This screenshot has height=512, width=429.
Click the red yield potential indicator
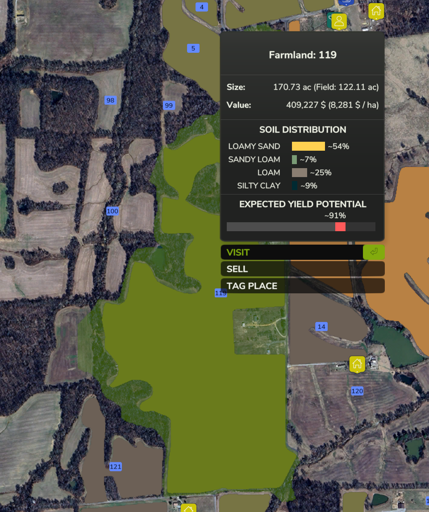340,227
